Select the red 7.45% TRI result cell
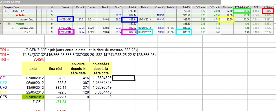Screen dimensions: 276x111 (x=33, y=59)
